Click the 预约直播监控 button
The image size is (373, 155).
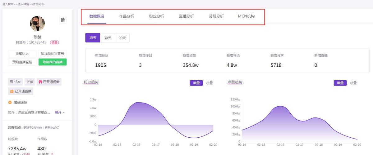pyautogui.click(x=22, y=62)
